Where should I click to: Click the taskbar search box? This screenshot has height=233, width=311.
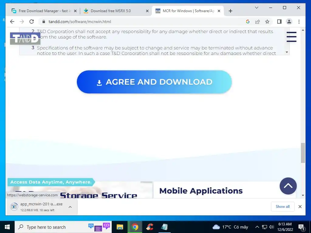[63, 227]
